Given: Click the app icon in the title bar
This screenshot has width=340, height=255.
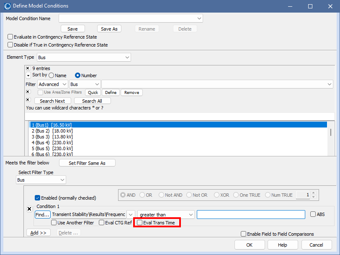Looking at the screenshot, I should coord(6,6).
